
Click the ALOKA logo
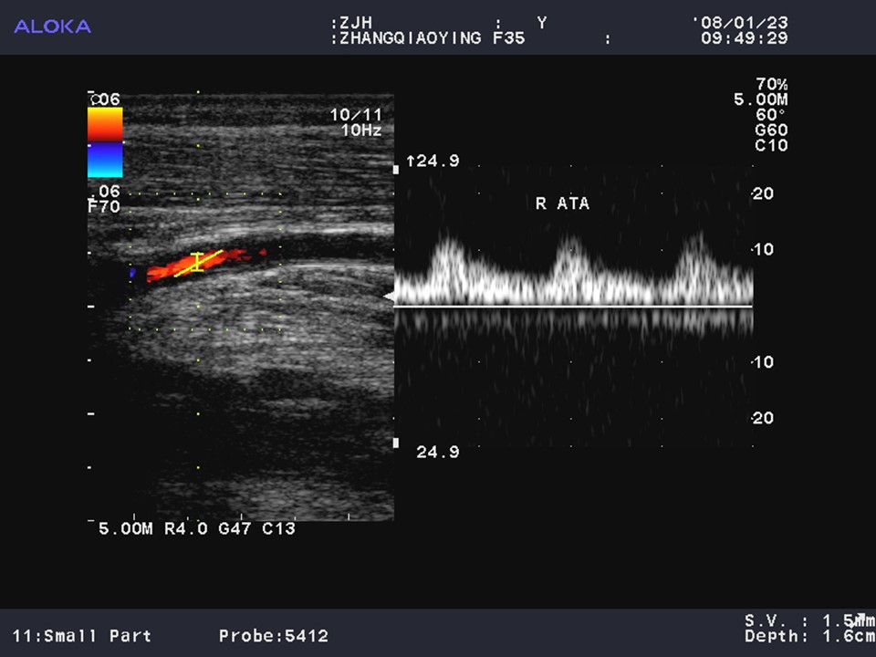pyautogui.click(x=53, y=26)
